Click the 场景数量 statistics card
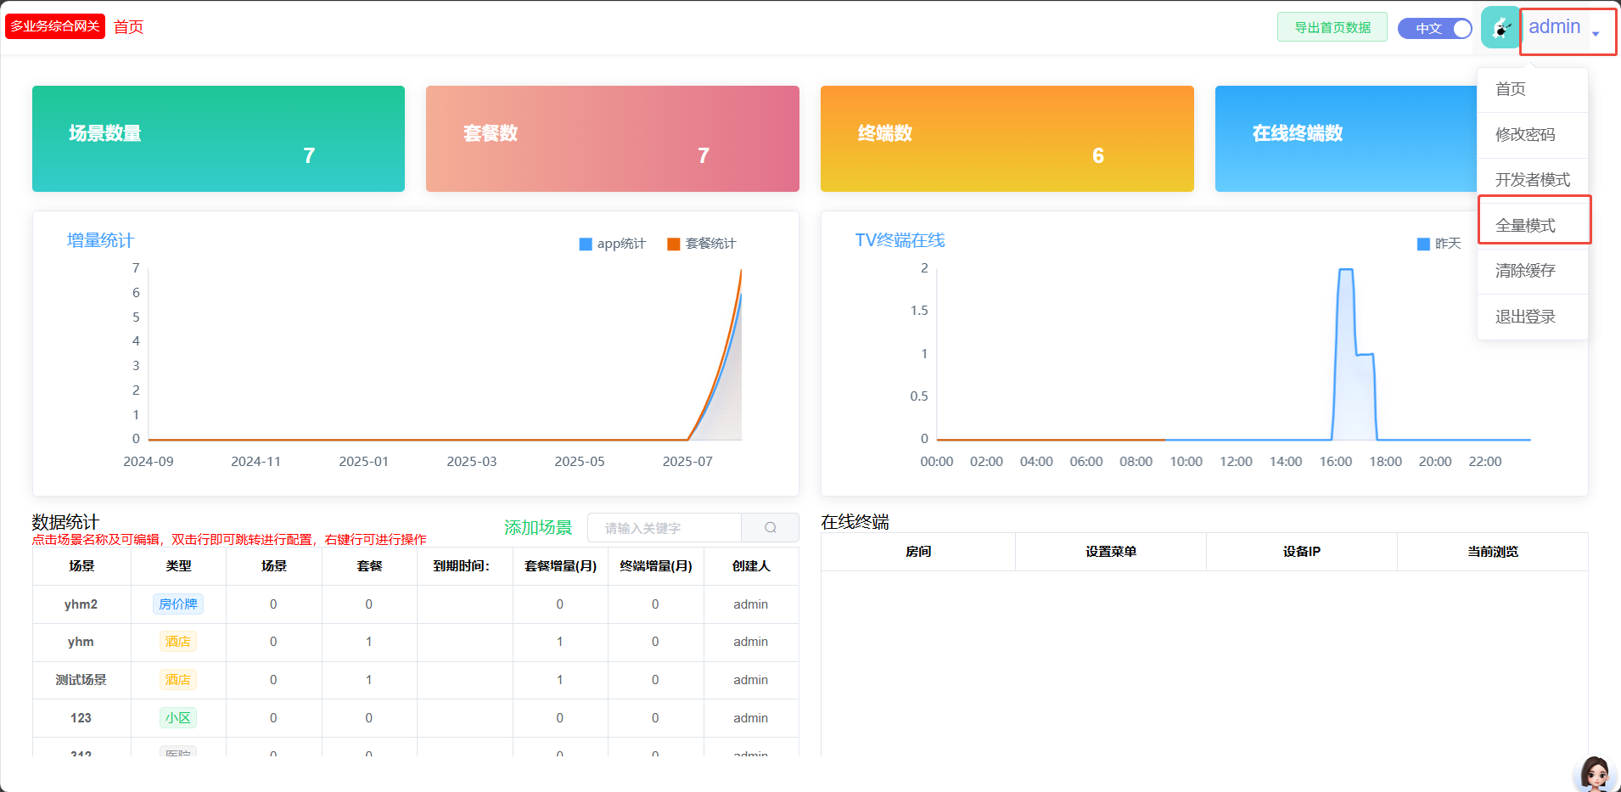 click(218, 138)
